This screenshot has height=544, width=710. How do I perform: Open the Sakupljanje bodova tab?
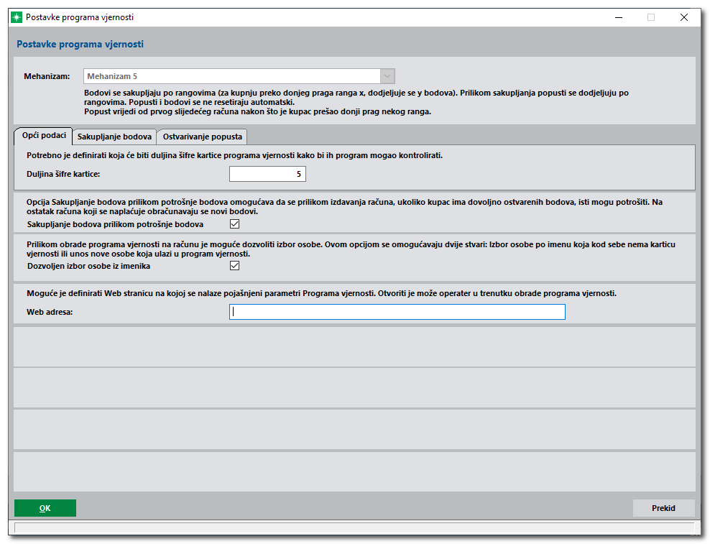pyautogui.click(x=114, y=137)
